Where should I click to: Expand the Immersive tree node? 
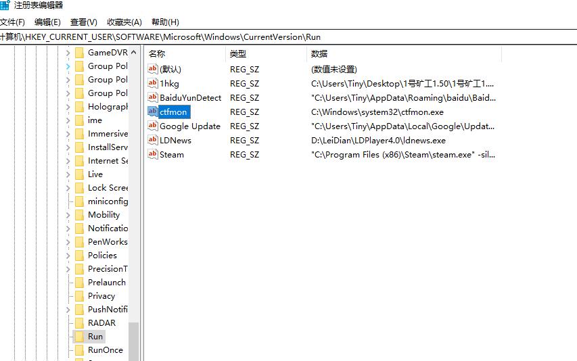pyautogui.click(x=68, y=134)
